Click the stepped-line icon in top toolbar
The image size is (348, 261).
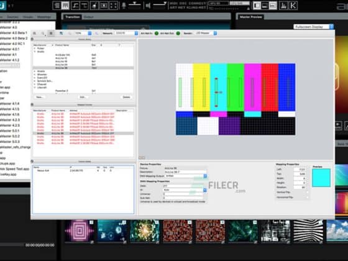tap(75, 6)
